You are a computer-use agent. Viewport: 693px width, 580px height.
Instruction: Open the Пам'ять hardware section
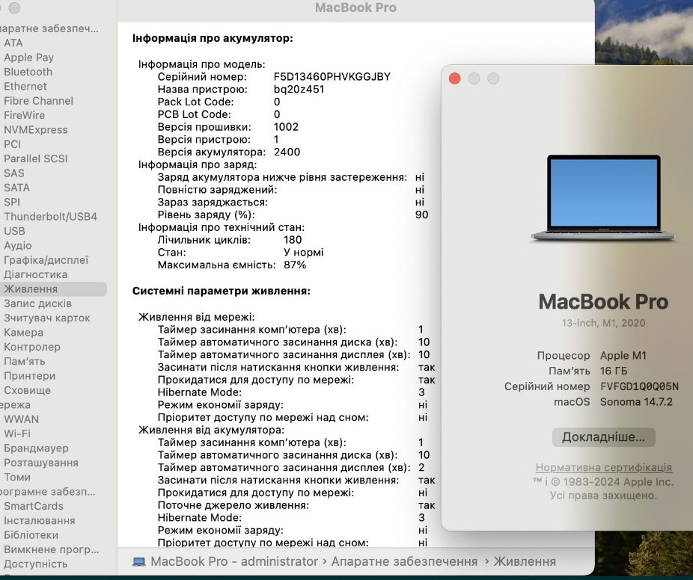(25, 361)
